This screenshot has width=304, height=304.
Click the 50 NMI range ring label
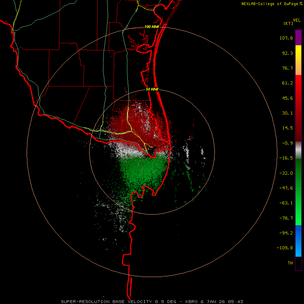(152, 90)
